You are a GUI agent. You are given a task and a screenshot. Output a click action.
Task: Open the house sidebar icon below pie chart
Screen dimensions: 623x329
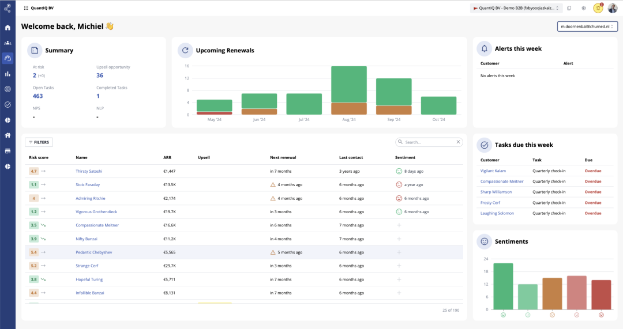click(7, 135)
